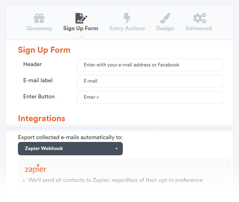Open Design via the paintbrush icon
239x202 pixels.
click(x=165, y=18)
